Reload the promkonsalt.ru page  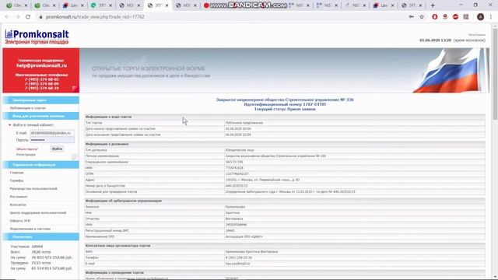pos(28,17)
